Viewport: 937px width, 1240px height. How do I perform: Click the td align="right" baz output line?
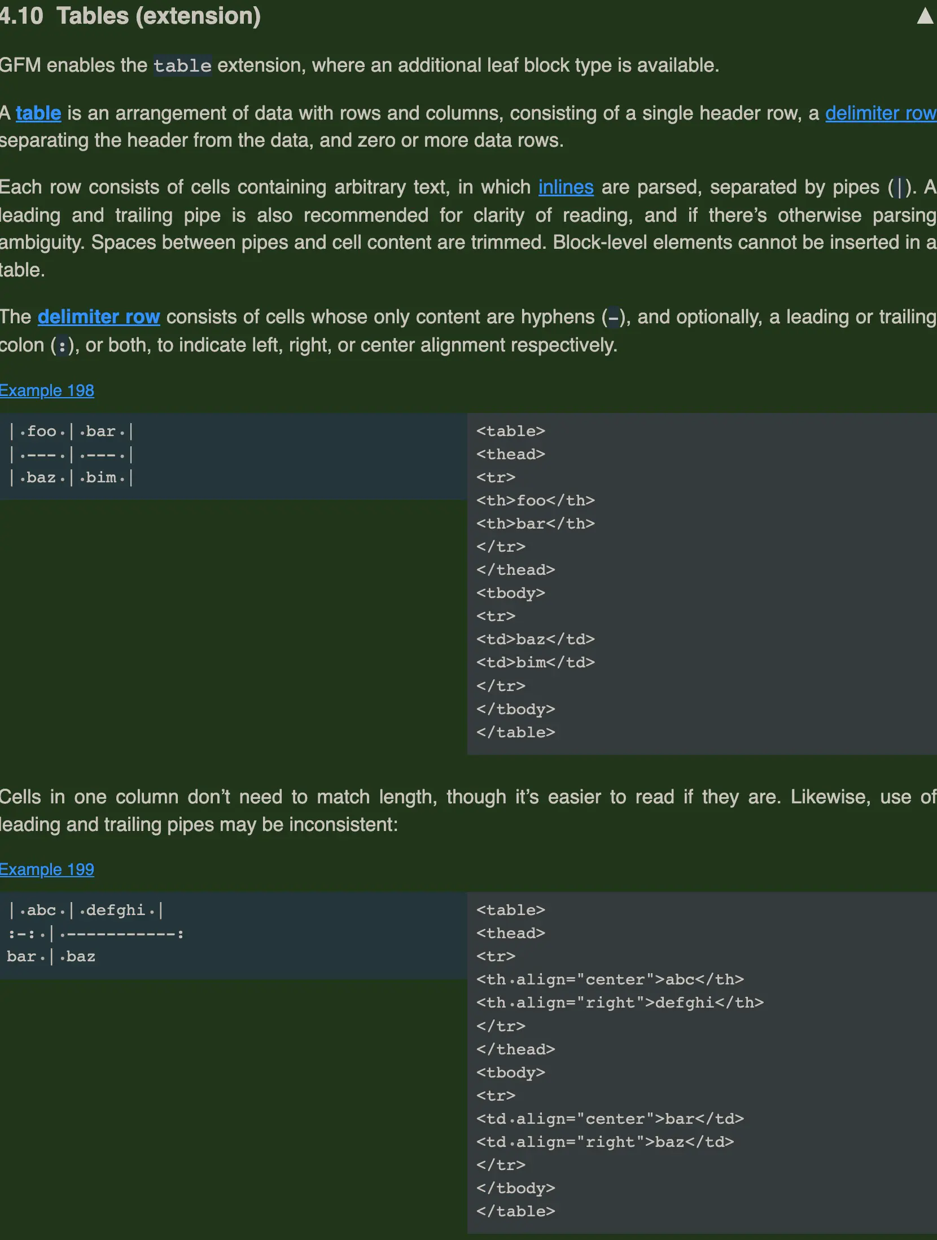pos(605,1142)
